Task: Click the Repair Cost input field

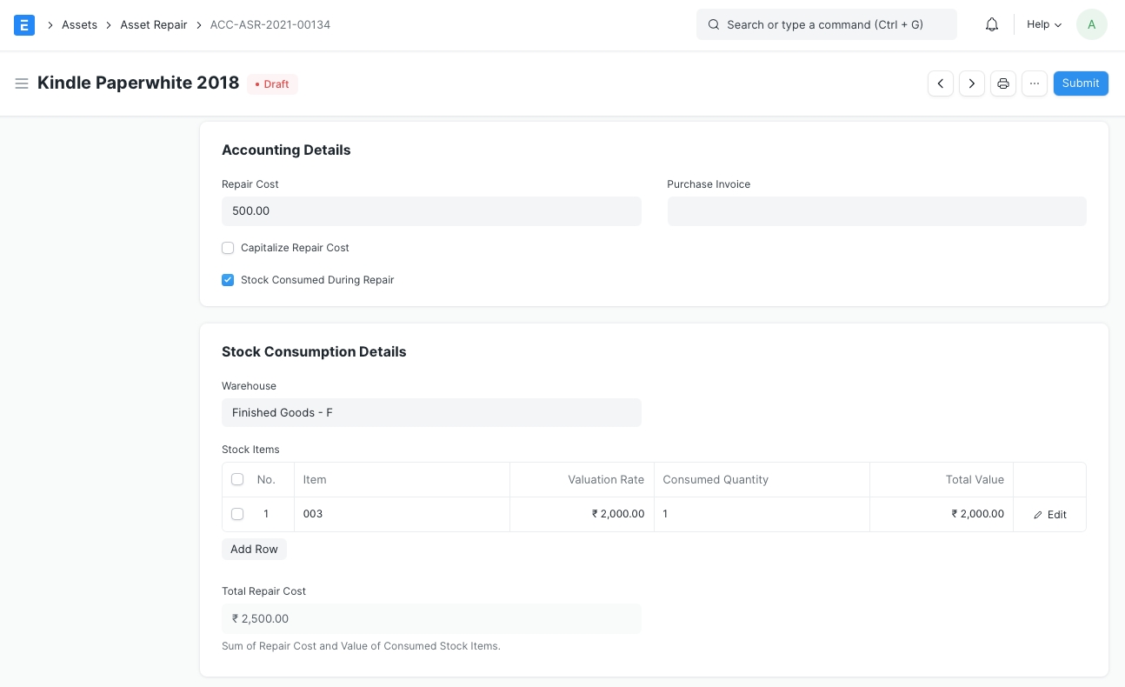Action: point(431,211)
